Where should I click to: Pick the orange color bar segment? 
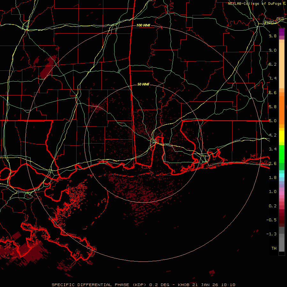282,110
